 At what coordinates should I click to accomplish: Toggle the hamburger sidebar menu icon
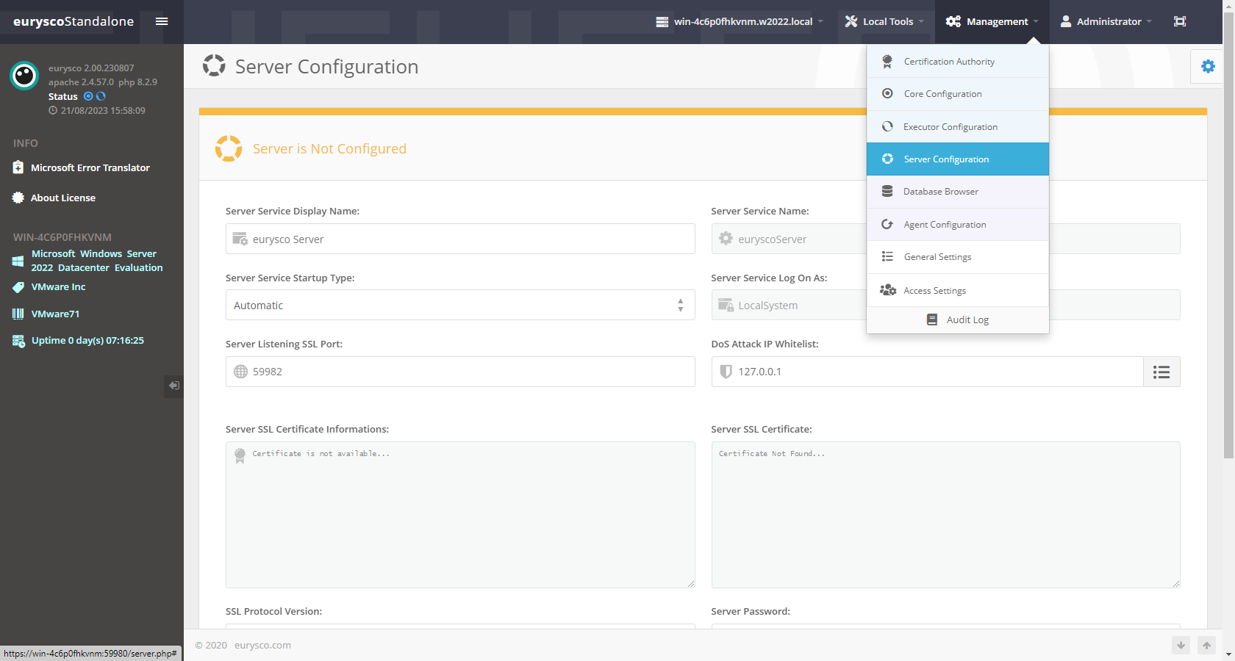click(162, 21)
